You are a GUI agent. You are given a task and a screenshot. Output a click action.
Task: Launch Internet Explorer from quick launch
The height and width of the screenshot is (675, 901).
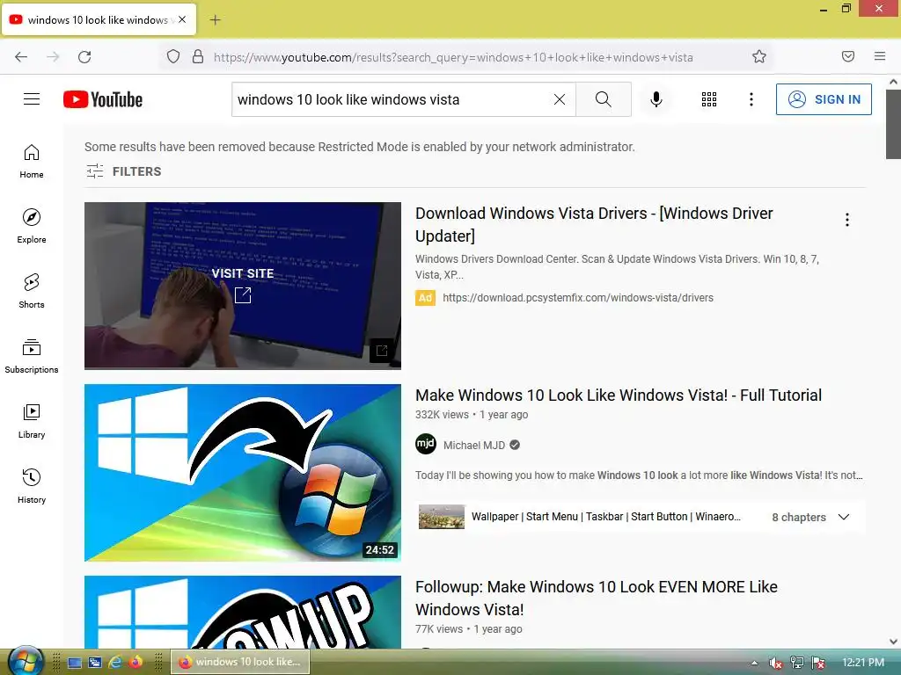click(115, 663)
